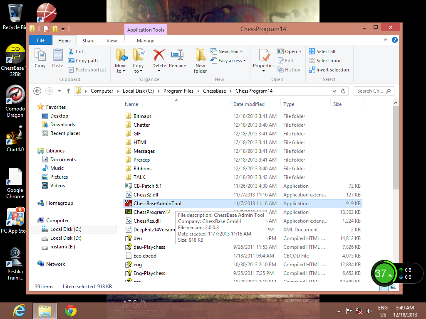The image size is (426, 319).
Task: Go up one folder level arrow
Action: (69, 91)
